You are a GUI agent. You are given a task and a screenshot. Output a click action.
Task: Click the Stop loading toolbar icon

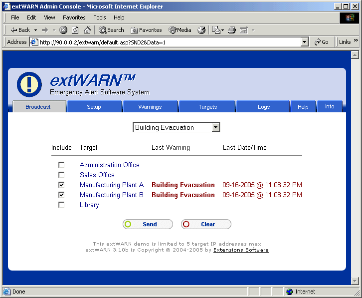click(63, 30)
